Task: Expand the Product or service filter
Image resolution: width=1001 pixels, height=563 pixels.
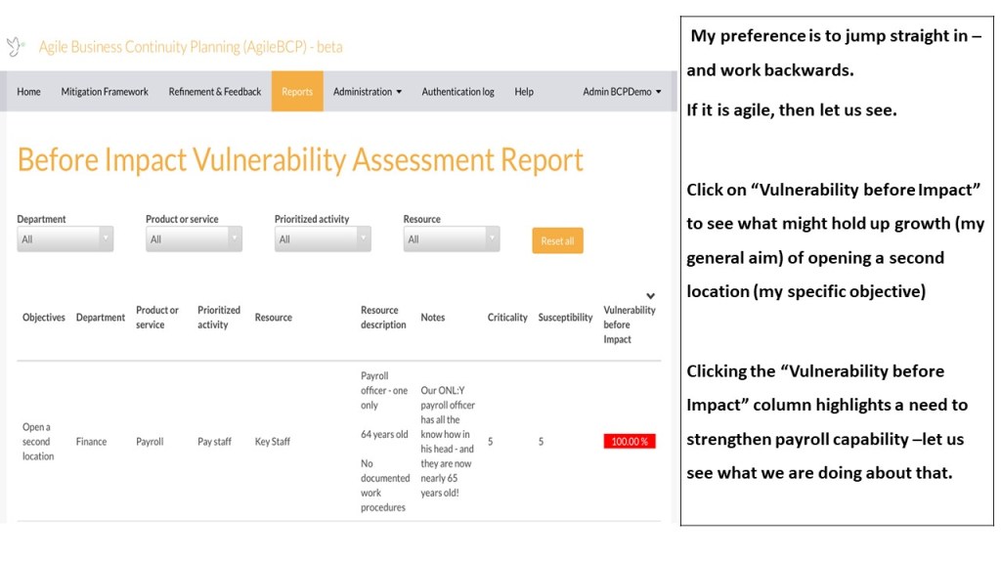Action: pyautogui.click(x=194, y=239)
